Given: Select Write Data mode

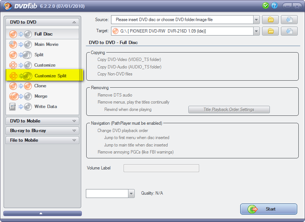Looking at the screenshot, I should [x=43, y=107].
